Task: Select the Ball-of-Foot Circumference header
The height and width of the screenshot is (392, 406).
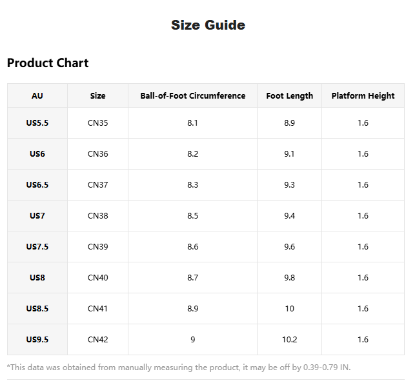Action: [192, 95]
